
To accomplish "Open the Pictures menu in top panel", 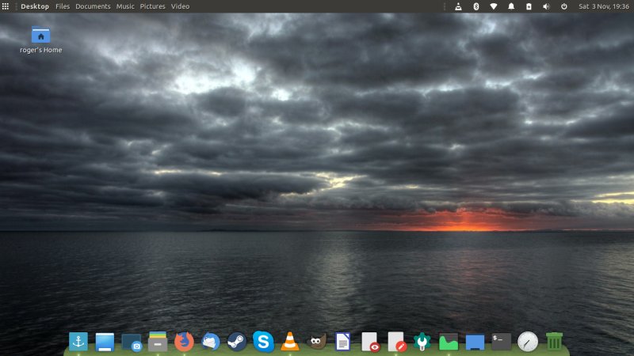I will pyautogui.click(x=152, y=6).
